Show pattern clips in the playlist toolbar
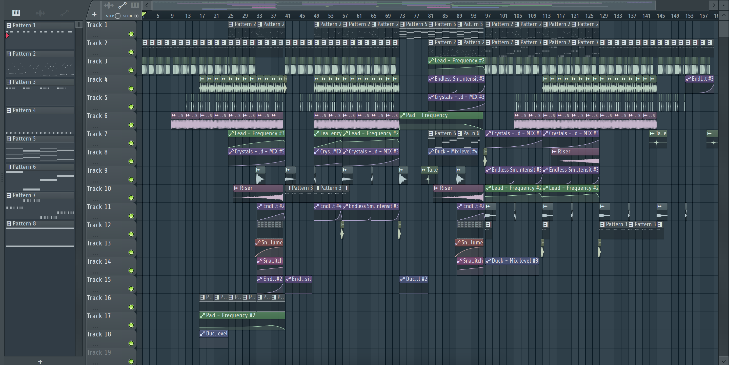Screen dimensions: 729x365 [x=135, y=5]
